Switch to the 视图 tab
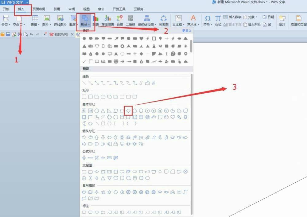Viewport: 307px width, 217px height. click(86, 9)
